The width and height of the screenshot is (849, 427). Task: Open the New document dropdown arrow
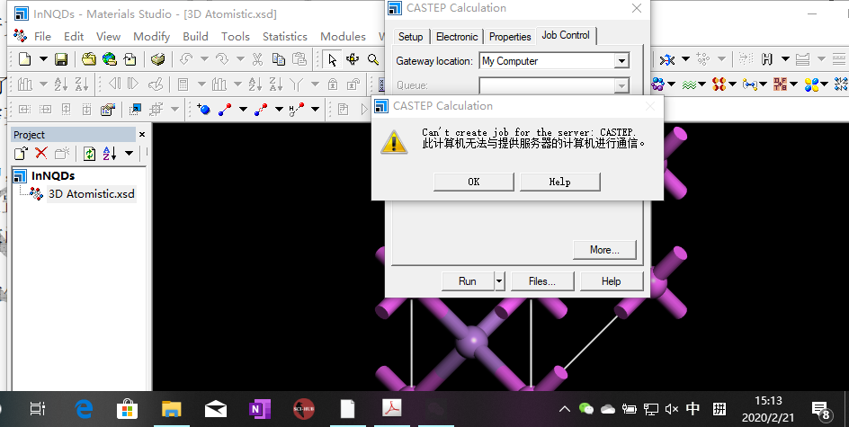pos(41,59)
